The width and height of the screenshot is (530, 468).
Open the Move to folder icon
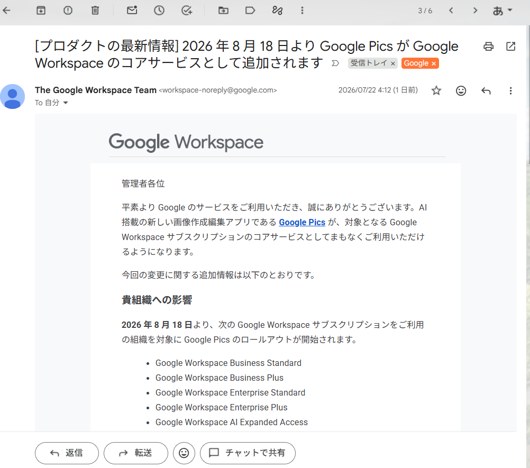223,11
